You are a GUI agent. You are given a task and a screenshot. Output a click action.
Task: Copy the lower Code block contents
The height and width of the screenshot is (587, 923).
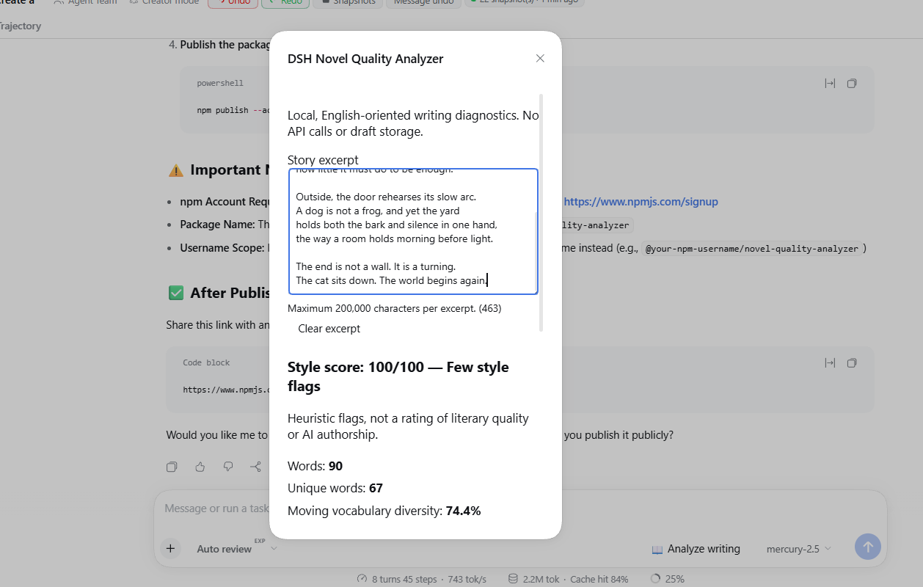point(852,362)
